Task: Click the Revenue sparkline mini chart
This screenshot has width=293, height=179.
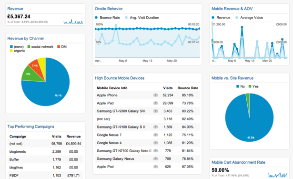Action: coord(73,22)
